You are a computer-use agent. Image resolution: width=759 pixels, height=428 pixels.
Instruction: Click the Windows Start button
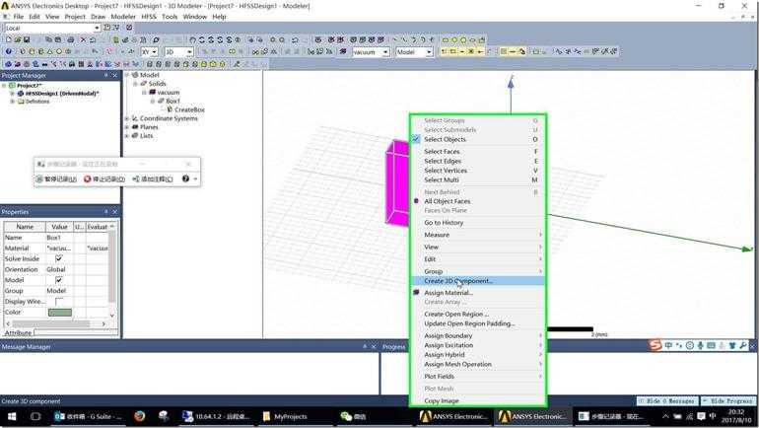[12, 416]
